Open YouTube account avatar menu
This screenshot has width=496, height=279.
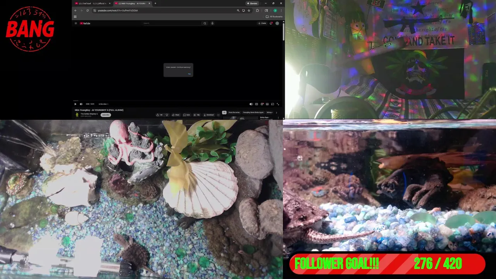click(x=277, y=23)
